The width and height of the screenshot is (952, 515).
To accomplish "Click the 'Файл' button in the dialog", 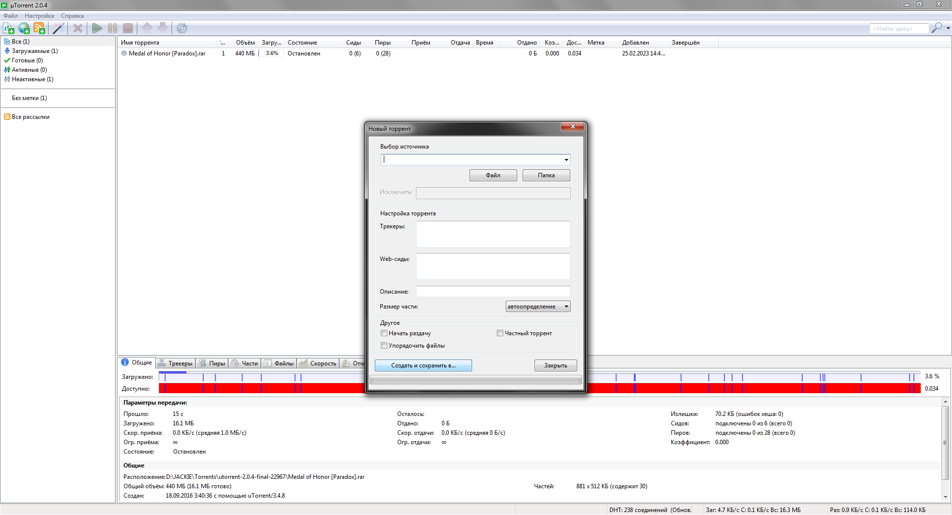I will 493,175.
